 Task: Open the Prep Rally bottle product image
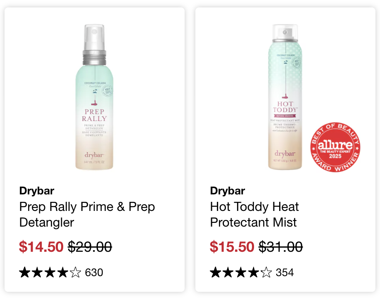[95, 97]
